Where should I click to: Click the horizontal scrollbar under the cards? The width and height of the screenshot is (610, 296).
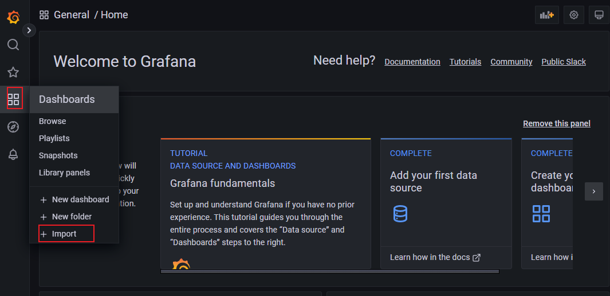click(330, 271)
